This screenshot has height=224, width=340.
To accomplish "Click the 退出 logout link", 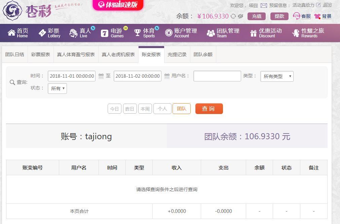I will click(327, 5).
